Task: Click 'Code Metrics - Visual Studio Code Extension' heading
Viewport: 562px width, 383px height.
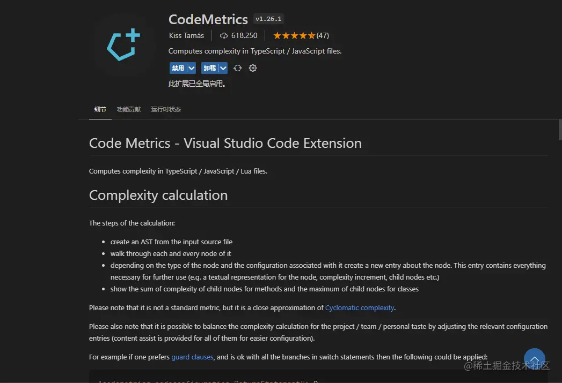Action: pos(225,143)
